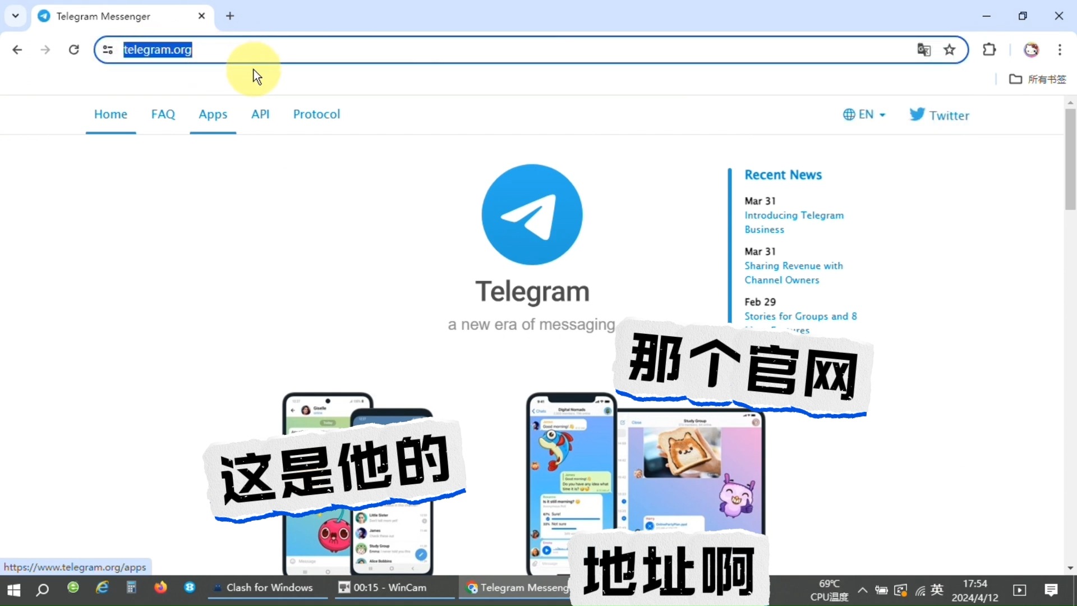Image resolution: width=1077 pixels, height=606 pixels.
Task: Click the telegram.org/apps link in status bar
Action: [x=75, y=567]
